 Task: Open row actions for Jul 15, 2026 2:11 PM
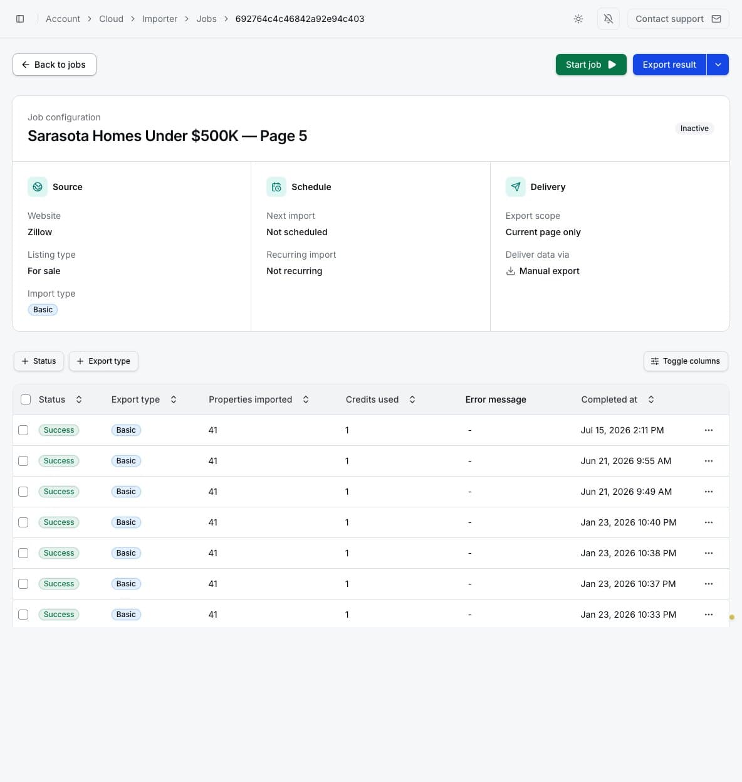(709, 430)
